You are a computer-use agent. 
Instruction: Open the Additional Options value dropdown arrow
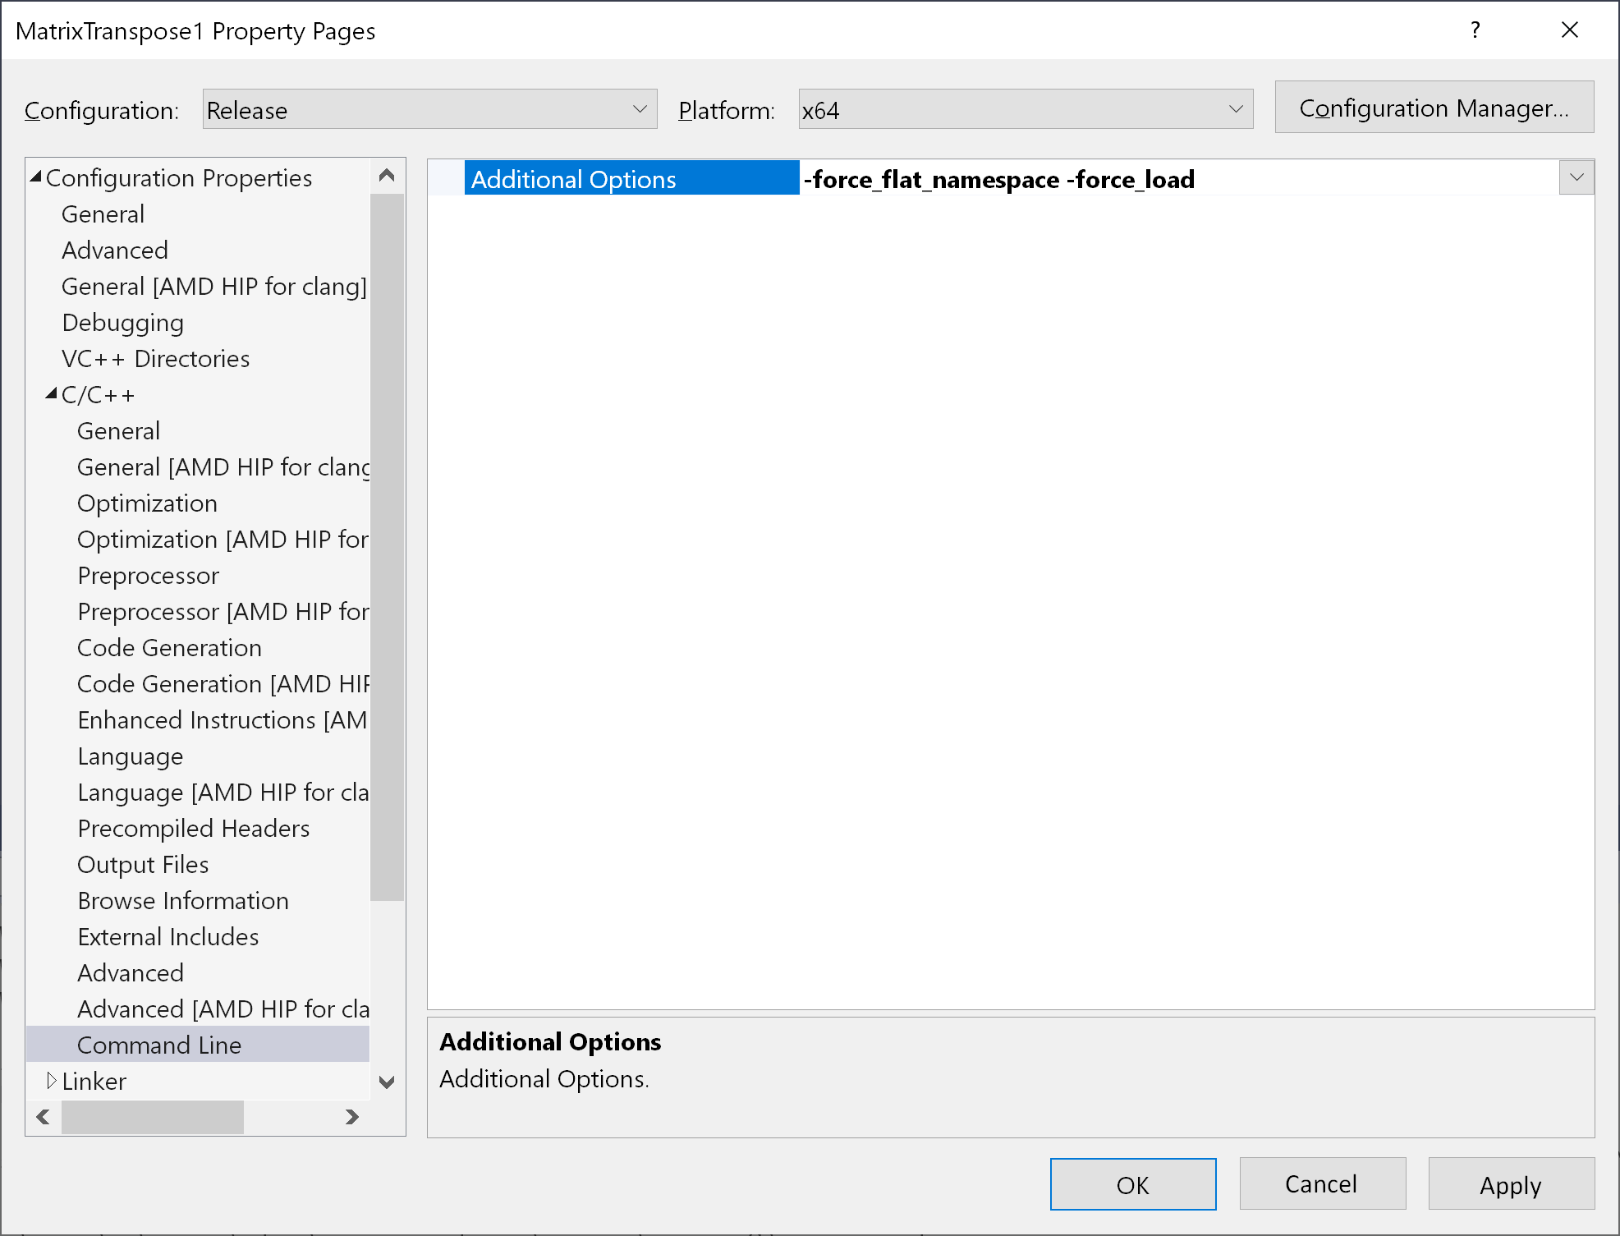pyautogui.click(x=1576, y=177)
